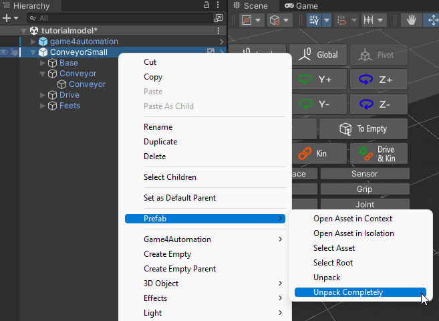439x321 pixels.
Task: Click the Hierarchy lock icon
Action: 206,5
